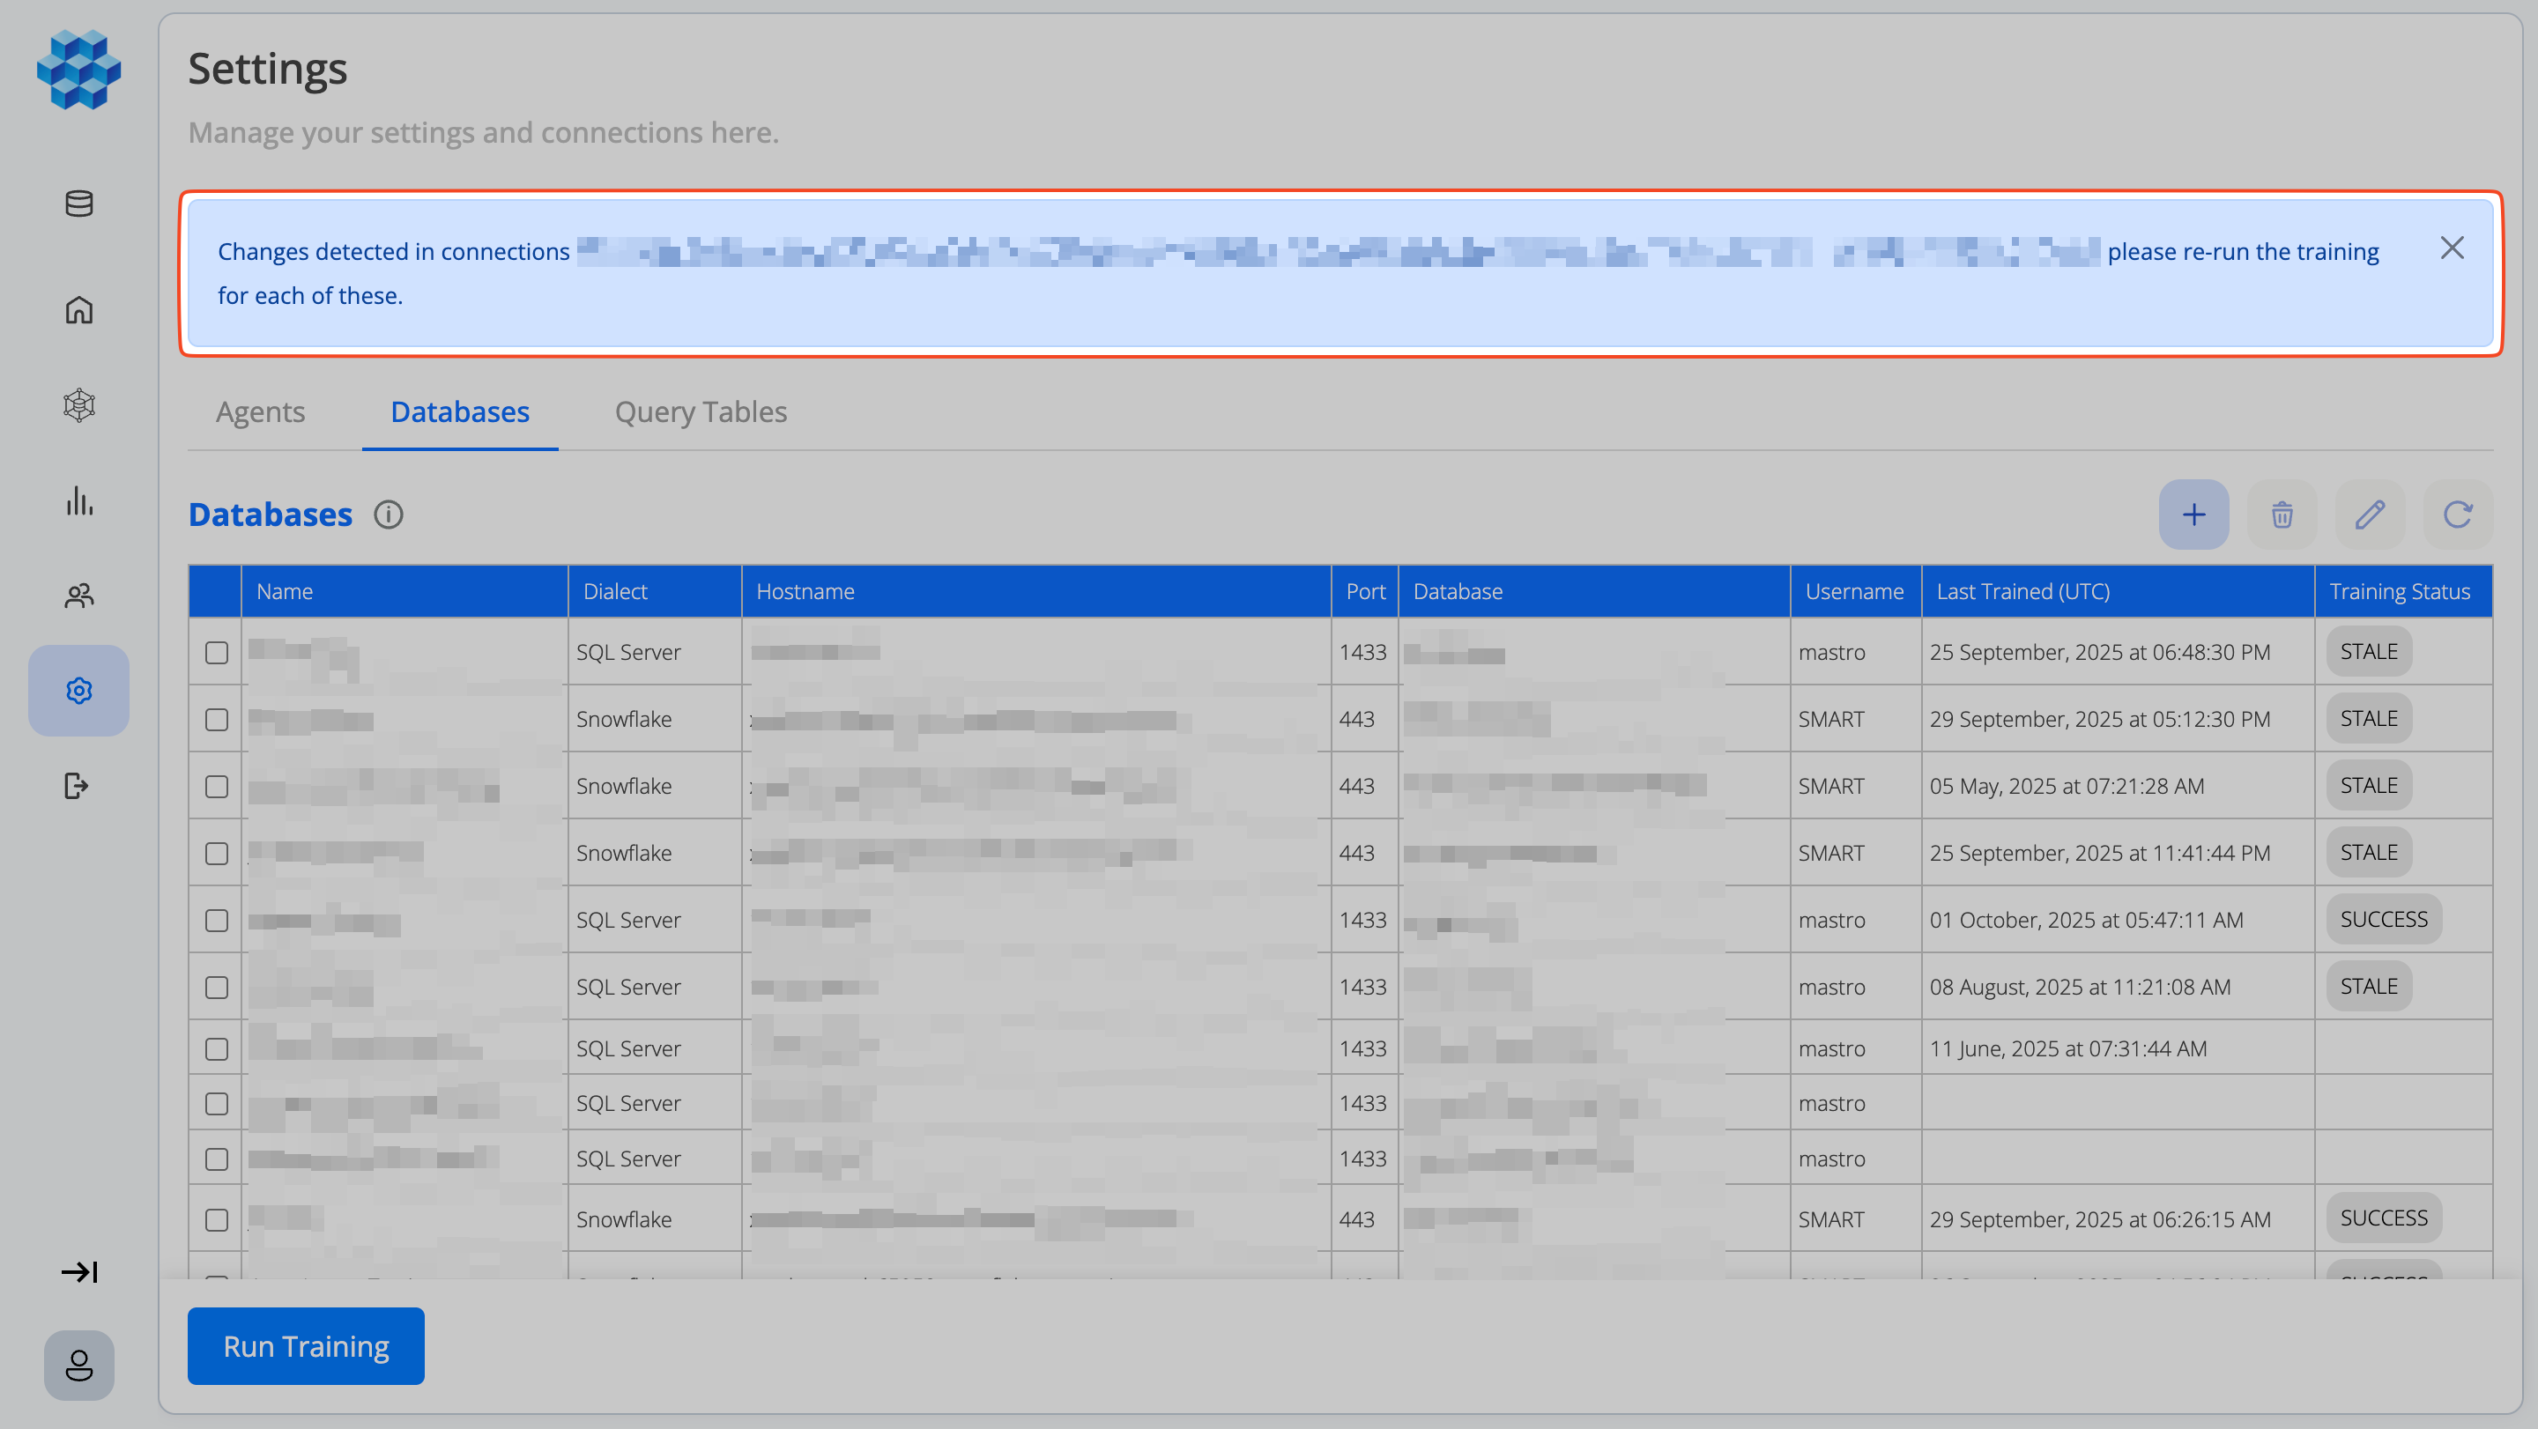Dismiss the changes detected notification
The image size is (2538, 1429).
[x=2453, y=248]
